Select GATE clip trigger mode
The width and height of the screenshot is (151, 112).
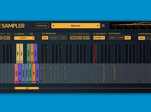coord(45,38)
